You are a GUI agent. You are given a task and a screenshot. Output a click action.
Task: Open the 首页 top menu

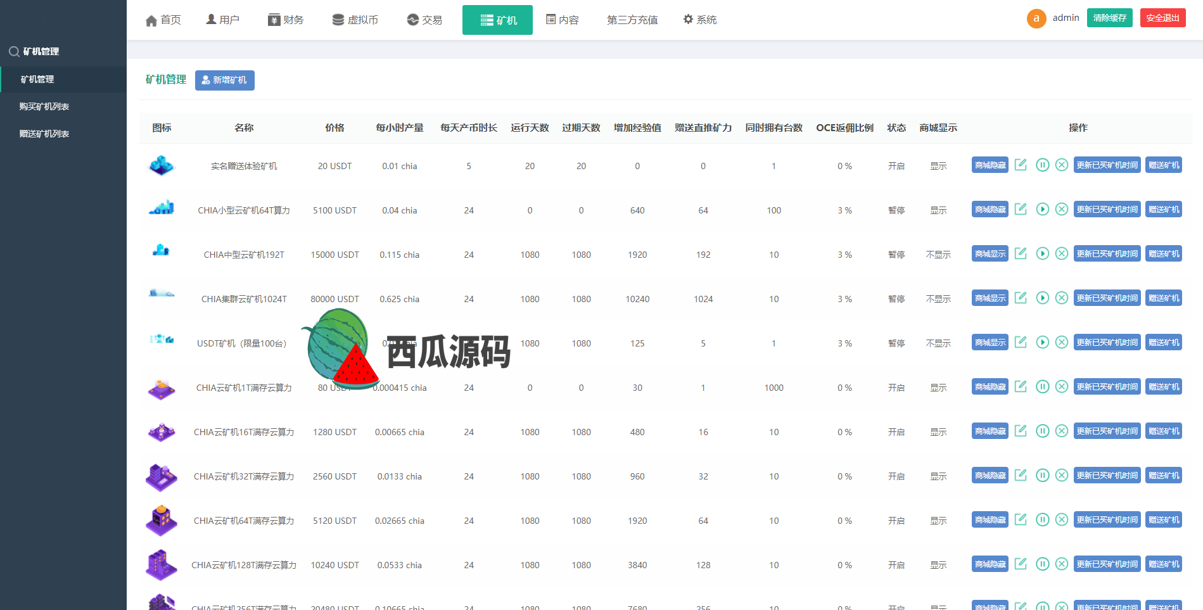click(x=163, y=20)
